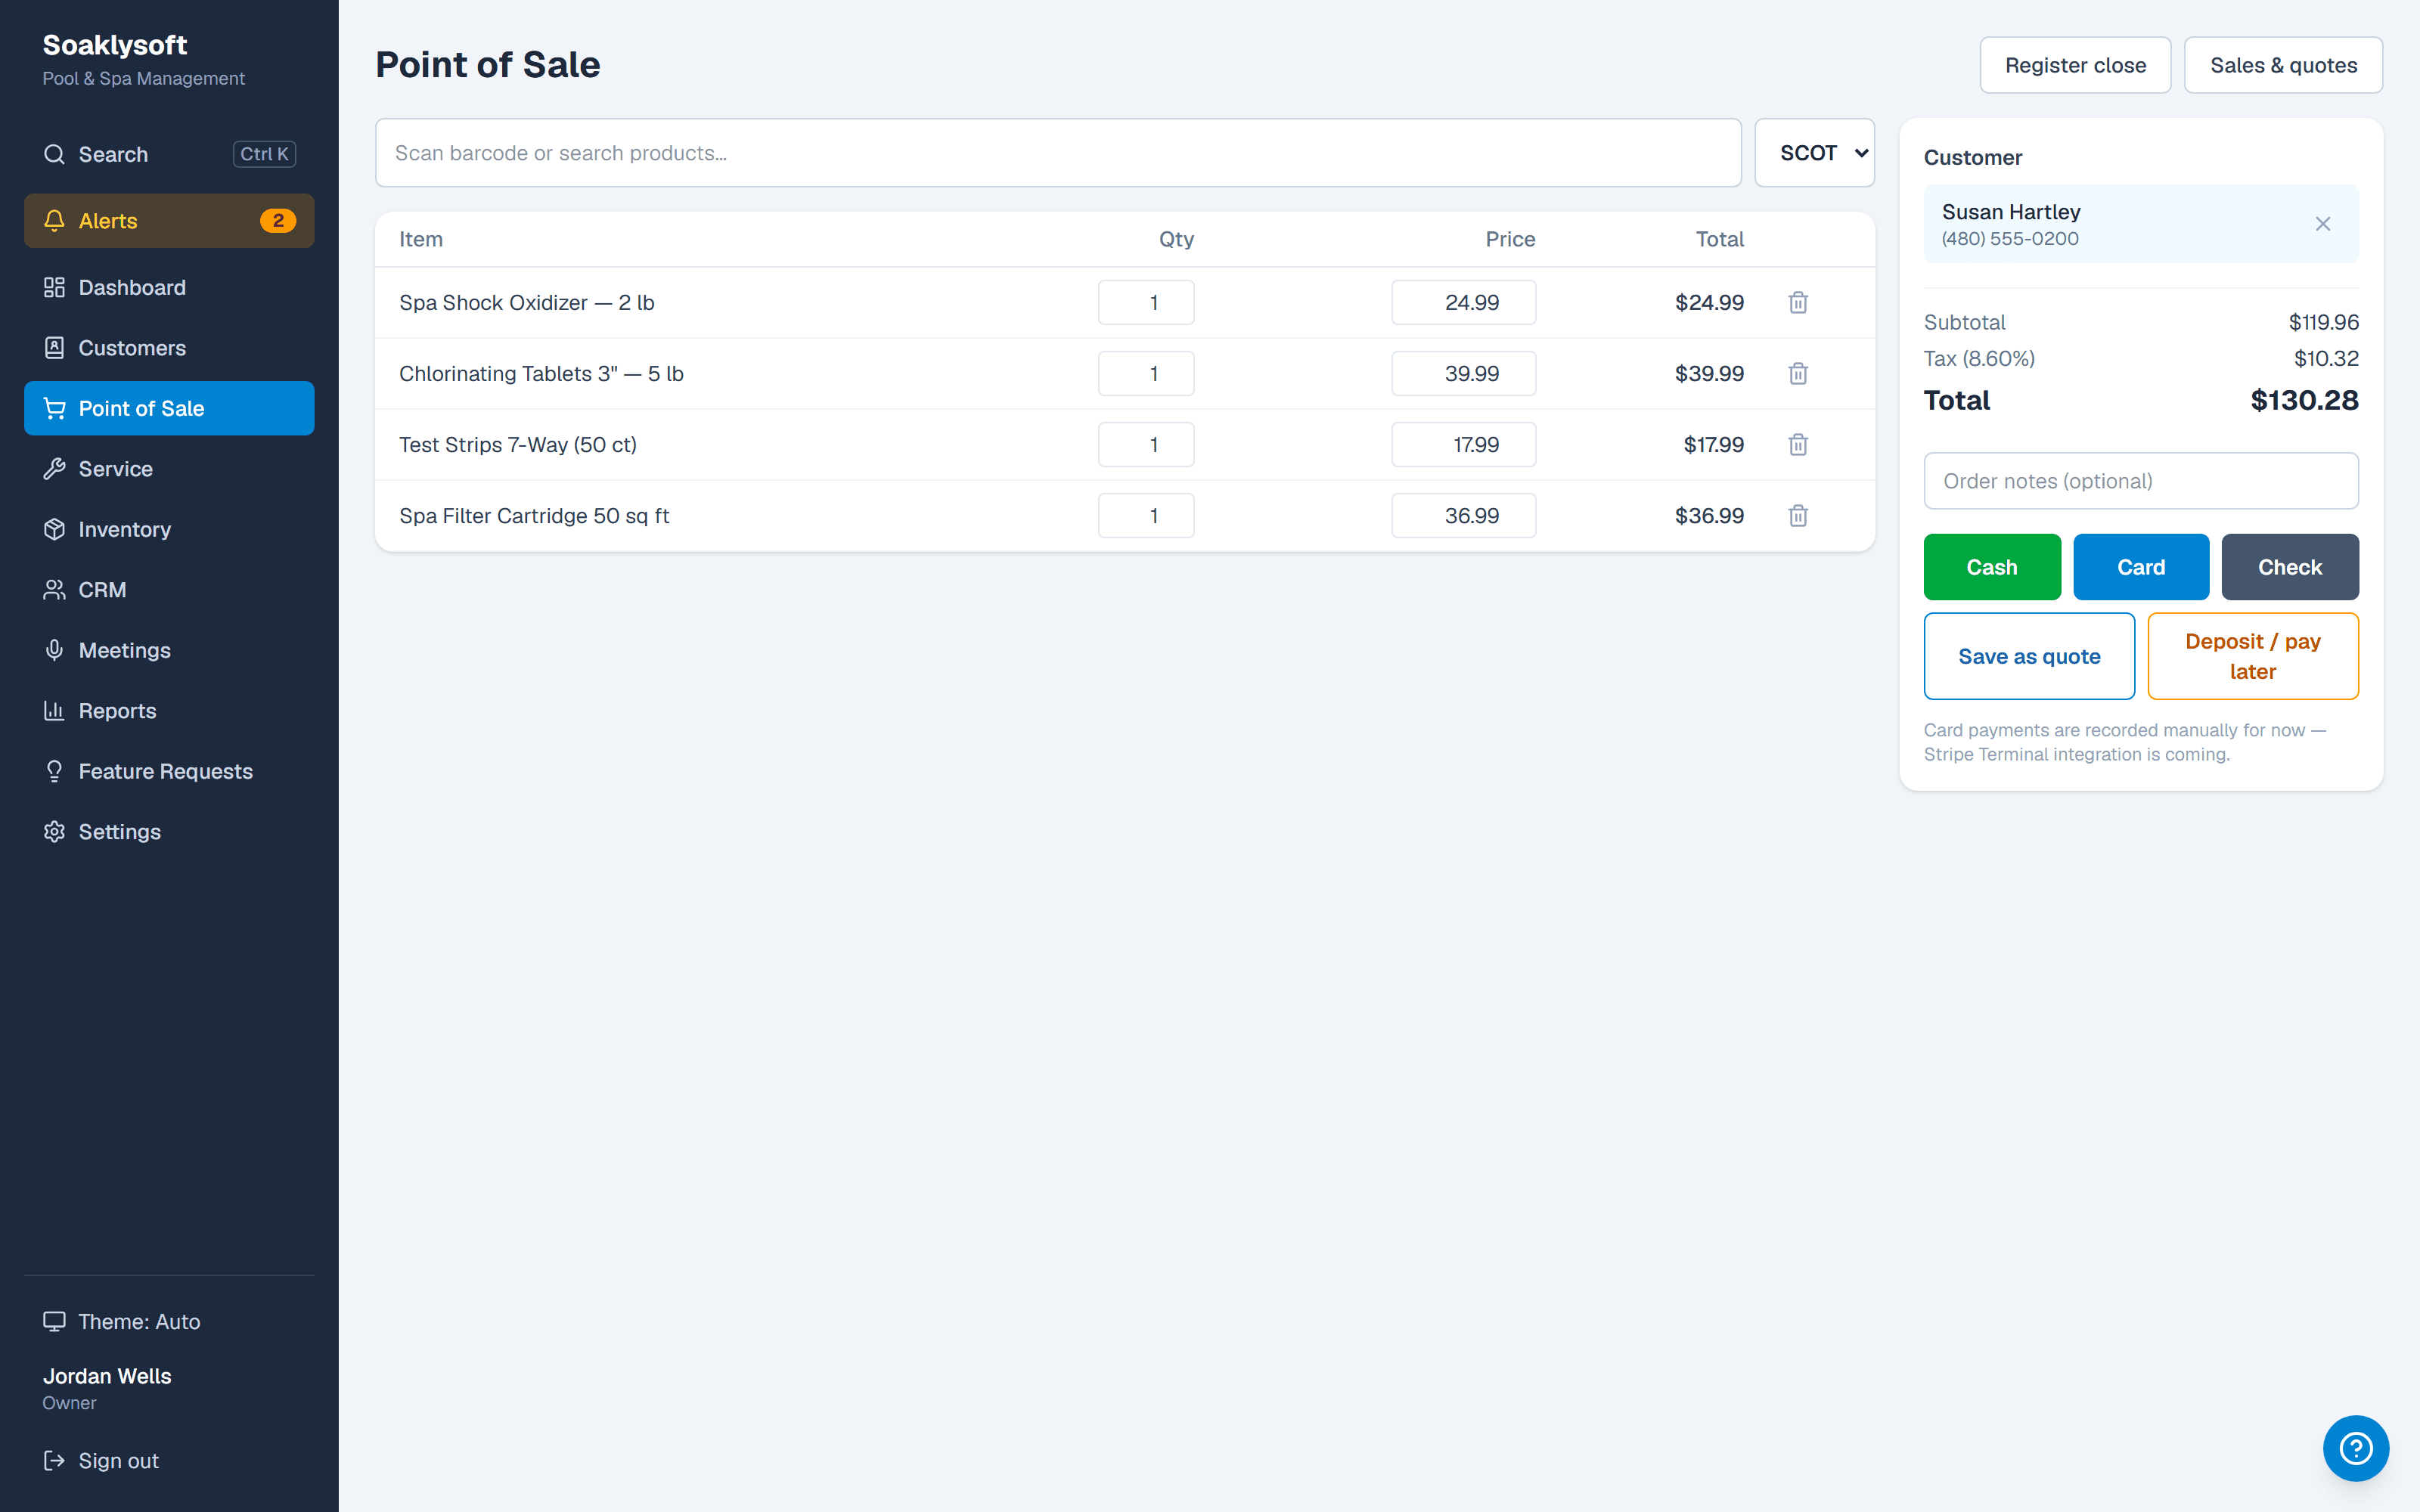
Task: Click the Inventory box icon
Action: pos(54,529)
